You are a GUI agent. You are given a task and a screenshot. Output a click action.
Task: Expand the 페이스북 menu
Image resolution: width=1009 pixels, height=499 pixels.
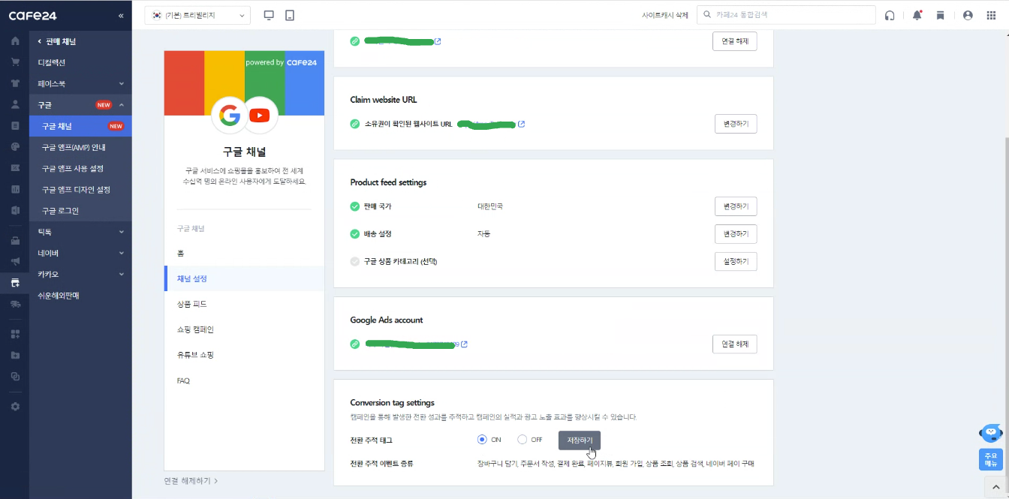click(x=81, y=83)
